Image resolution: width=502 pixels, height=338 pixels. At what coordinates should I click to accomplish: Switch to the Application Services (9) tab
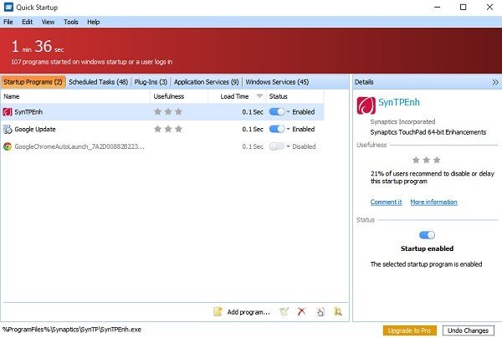coord(207,82)
